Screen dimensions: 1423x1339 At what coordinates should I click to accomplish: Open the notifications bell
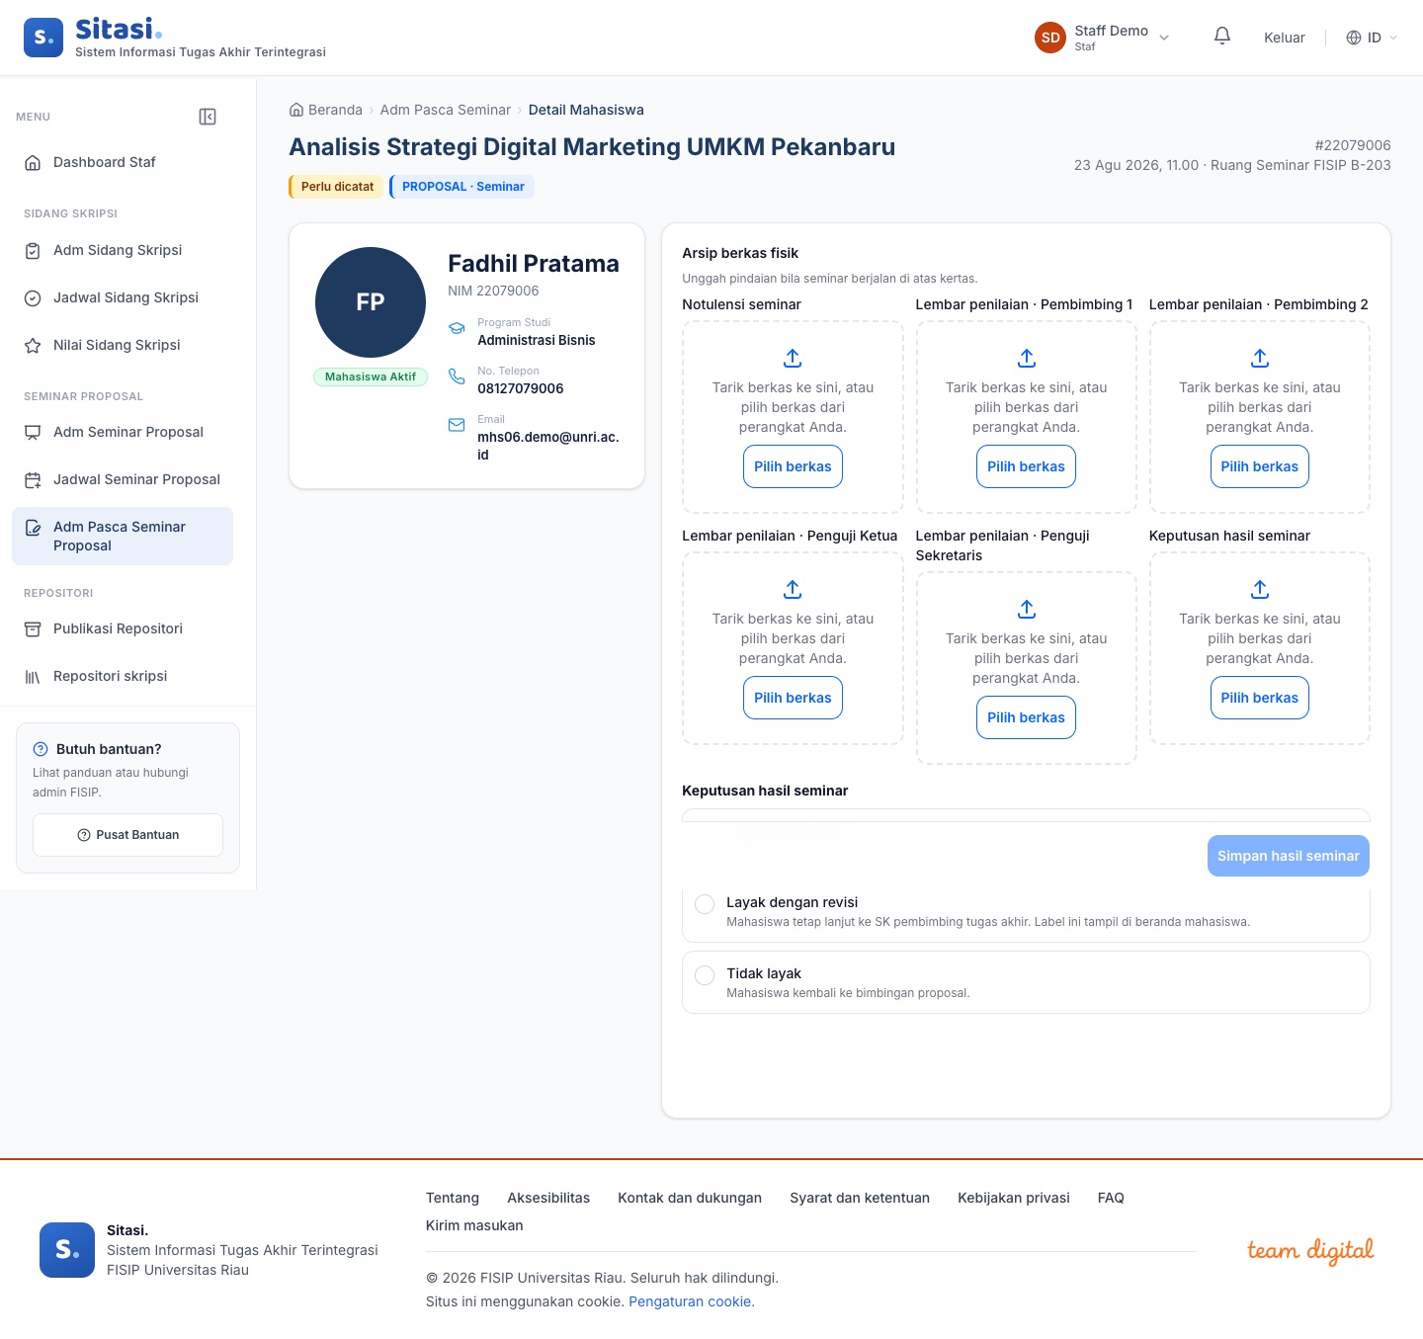point(1222,37)
